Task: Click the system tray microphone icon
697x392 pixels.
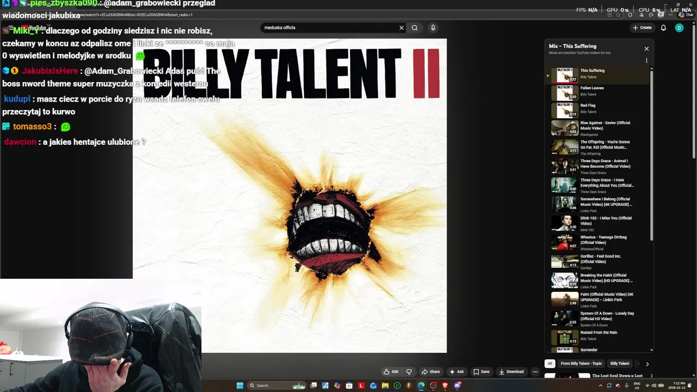Action: tap(627, 385)
